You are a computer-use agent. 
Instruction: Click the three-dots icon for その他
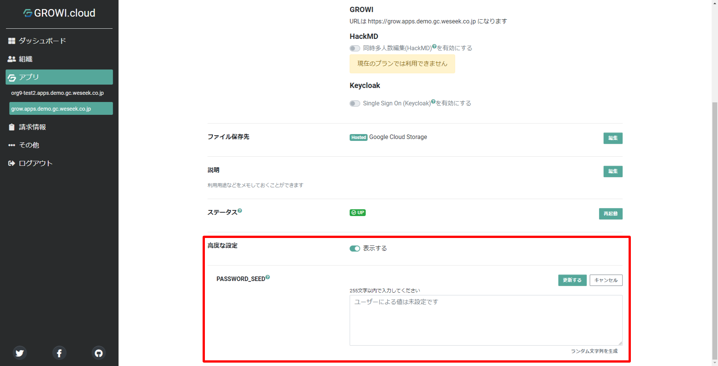pyautogui.click(x=12, y=145)
